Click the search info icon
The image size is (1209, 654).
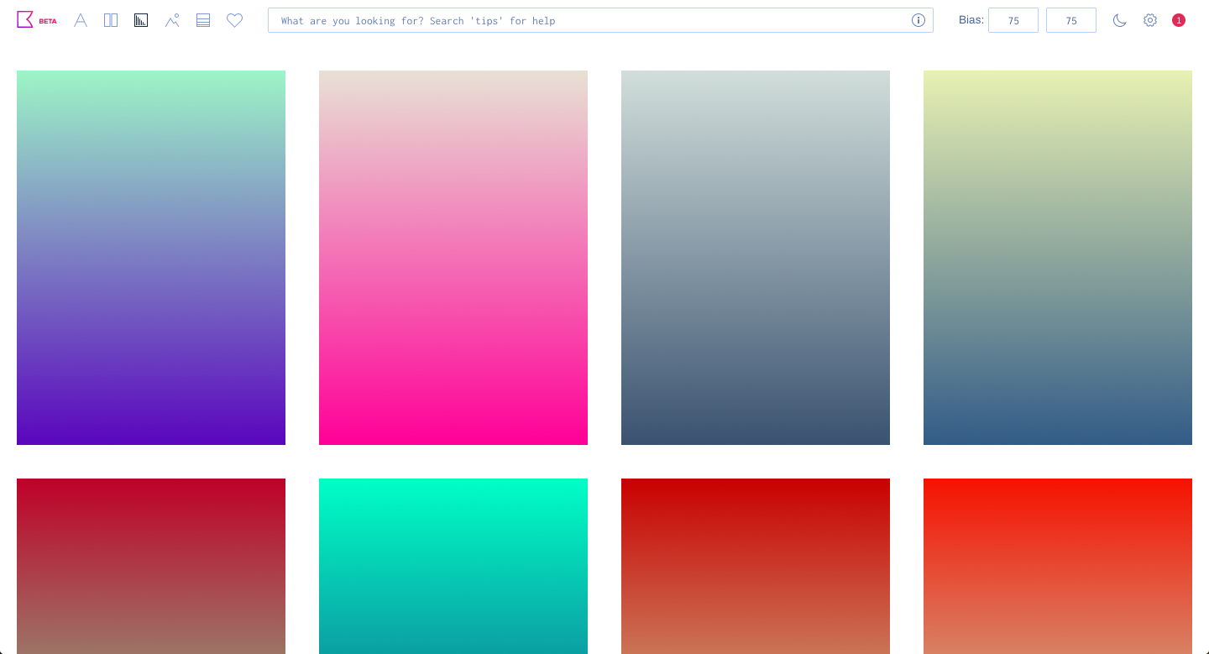point(919,20)
